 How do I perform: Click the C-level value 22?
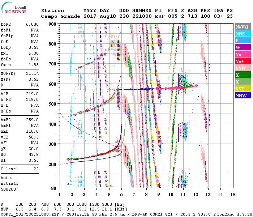pyautogui.click(x=36, y=169)
